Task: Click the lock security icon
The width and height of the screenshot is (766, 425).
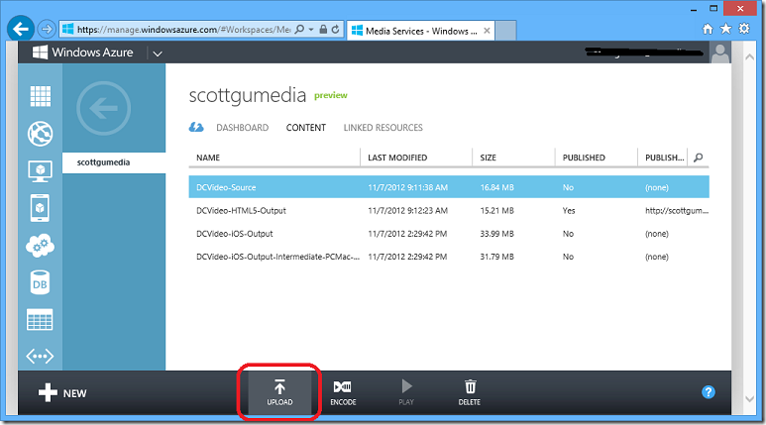Action: point(323,30)
